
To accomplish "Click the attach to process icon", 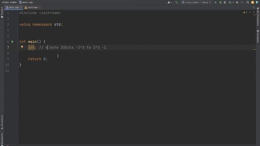I will coord(237,2).
